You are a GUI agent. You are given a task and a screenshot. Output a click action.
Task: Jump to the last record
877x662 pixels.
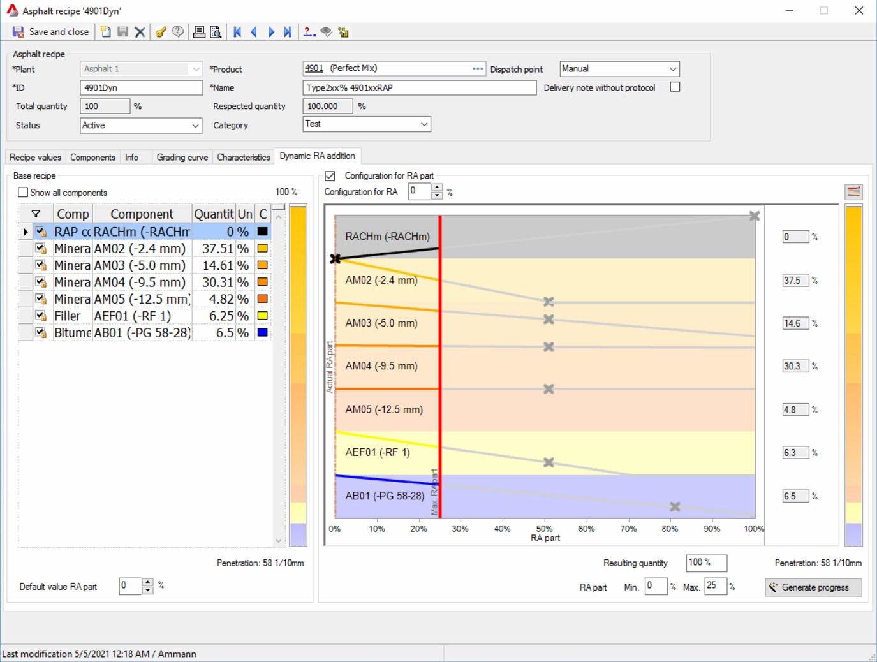point(288,32)
